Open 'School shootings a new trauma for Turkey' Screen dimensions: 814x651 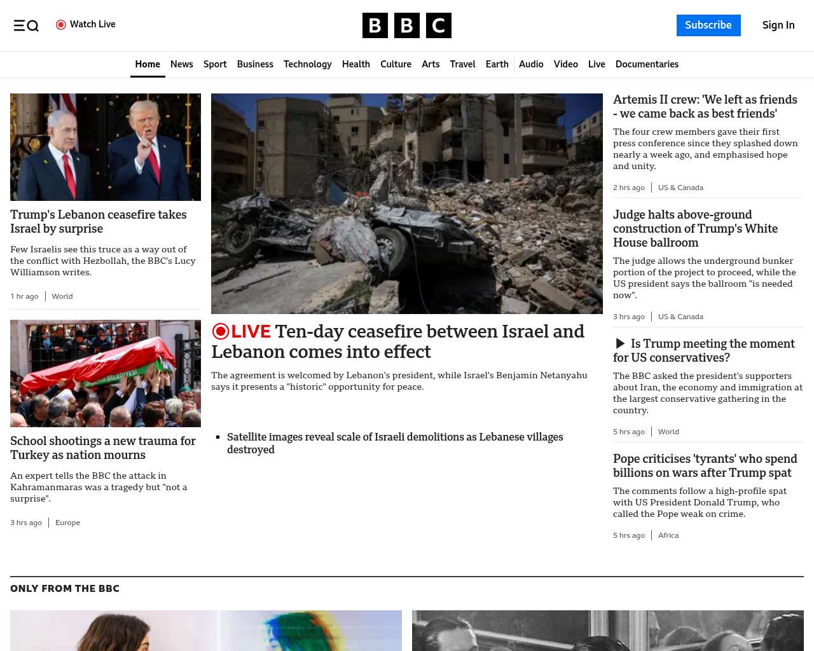click(103, 448)
